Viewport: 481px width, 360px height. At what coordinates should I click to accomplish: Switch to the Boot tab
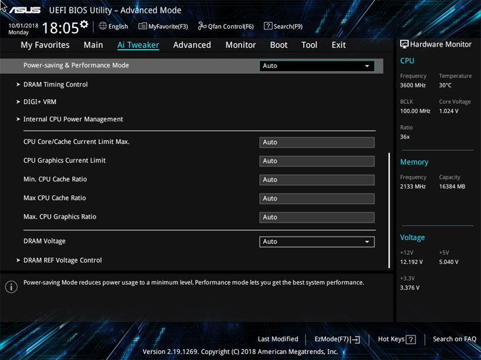coord(279,45)
